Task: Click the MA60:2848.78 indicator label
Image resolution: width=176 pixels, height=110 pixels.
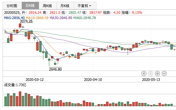Action: tap(85, 18)
